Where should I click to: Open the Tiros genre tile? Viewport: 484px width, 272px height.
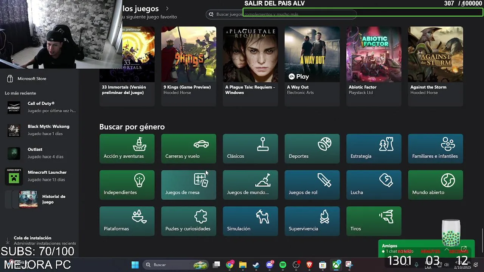[374, 221]
